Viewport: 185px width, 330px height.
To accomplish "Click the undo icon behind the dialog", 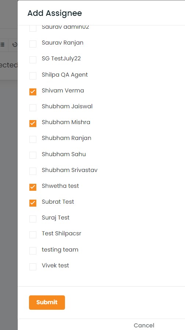I will [x=15, y=45].
